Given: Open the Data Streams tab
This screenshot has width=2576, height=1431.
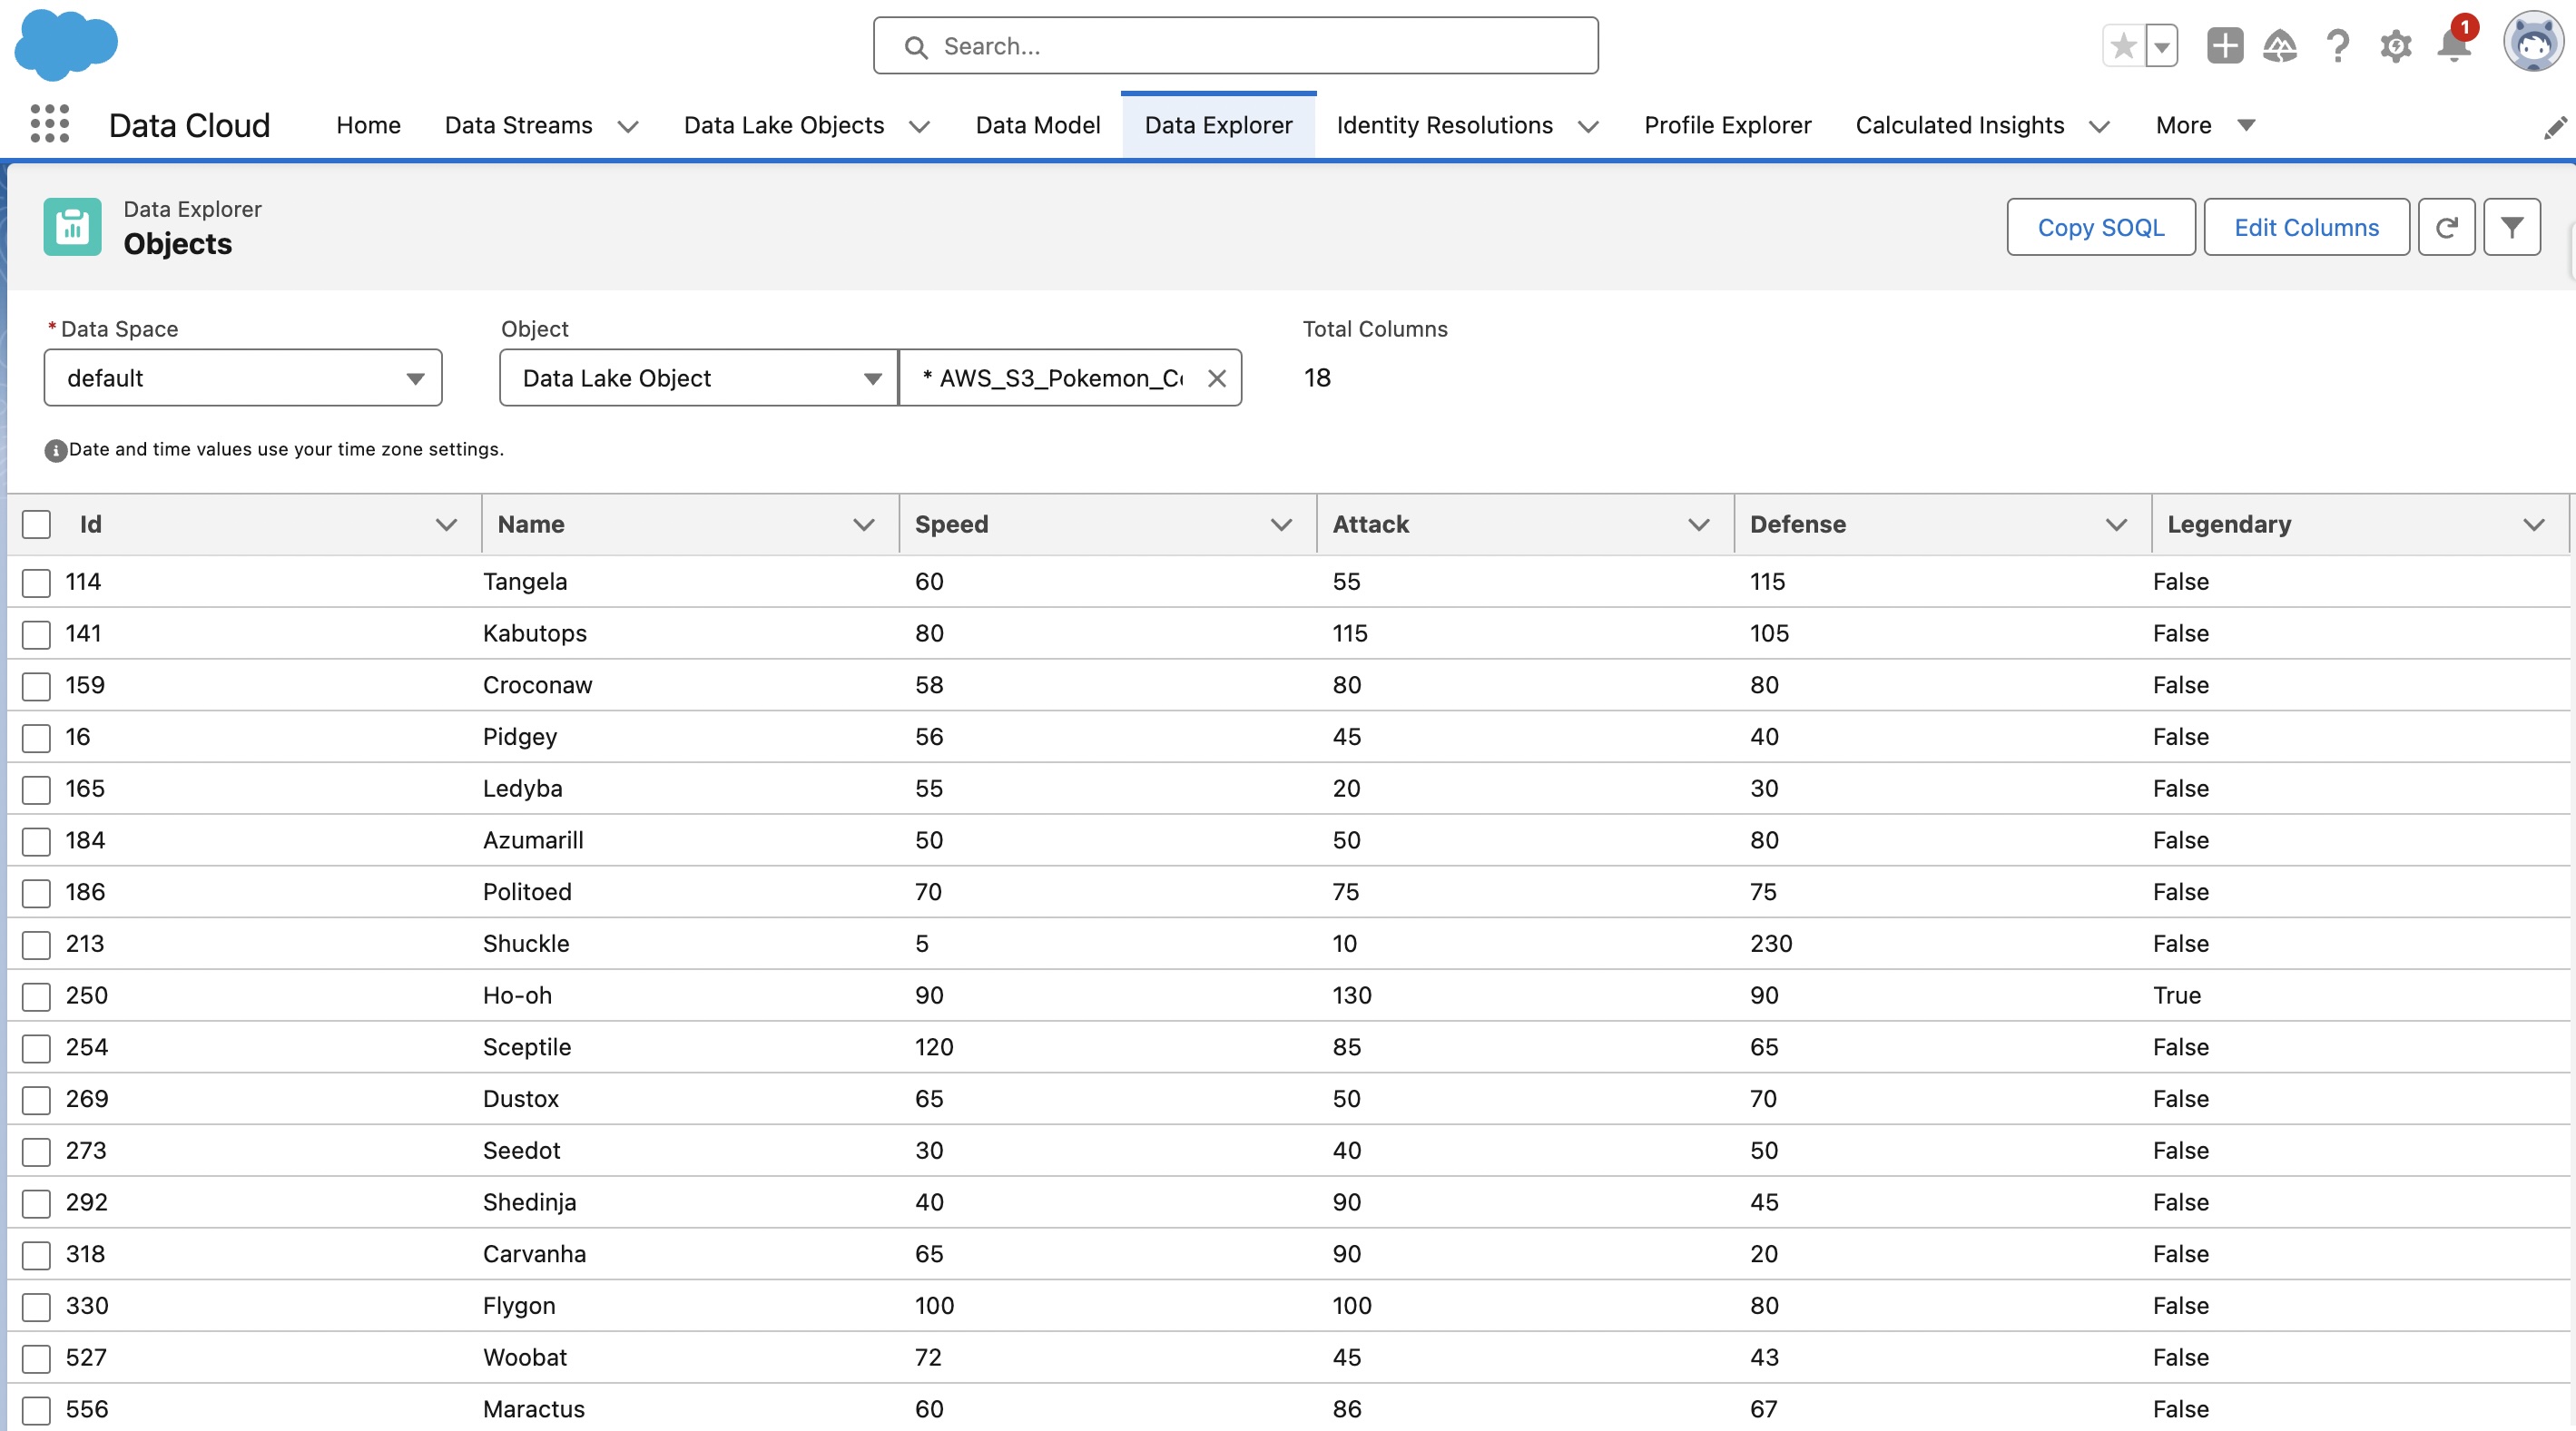Looking at the screenshot, I should (x=518, y=125).
